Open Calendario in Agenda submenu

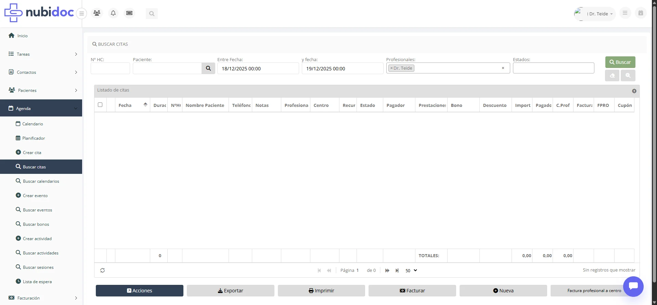[x=41, y=124]
